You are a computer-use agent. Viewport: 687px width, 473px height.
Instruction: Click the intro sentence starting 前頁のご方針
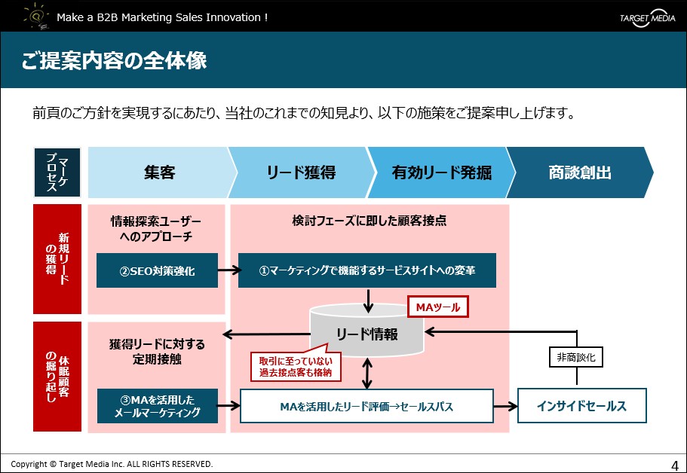(x=303, y=113)
